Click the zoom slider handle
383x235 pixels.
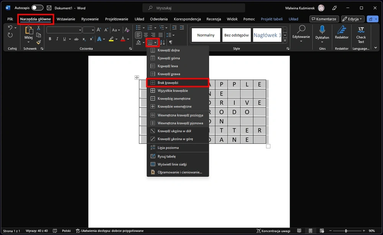pyautogui.click(x=346, y=231)
